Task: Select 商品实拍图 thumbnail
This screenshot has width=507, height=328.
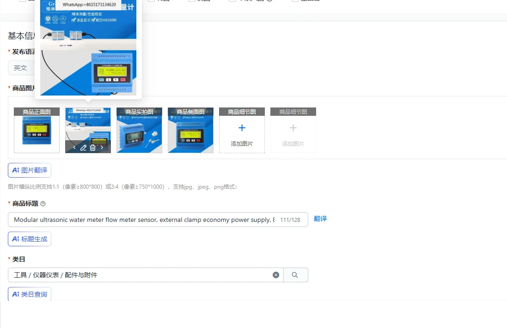Action: point(140,131)
